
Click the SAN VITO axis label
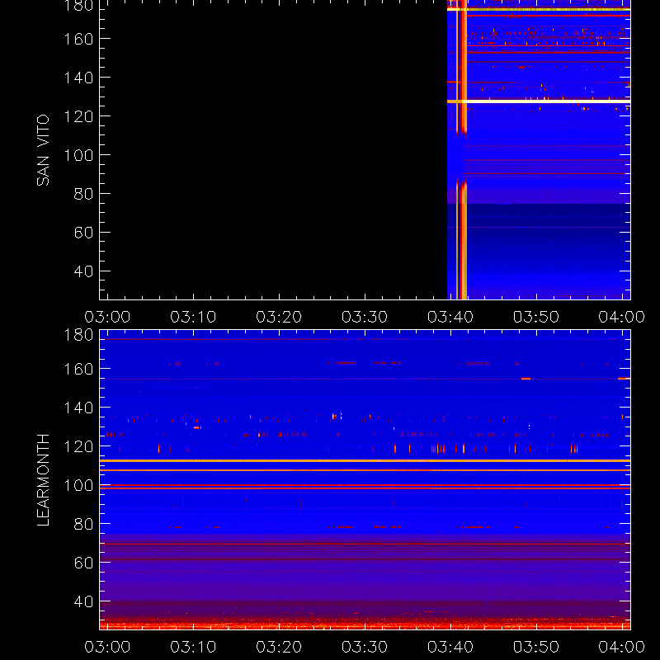(44, 150)
